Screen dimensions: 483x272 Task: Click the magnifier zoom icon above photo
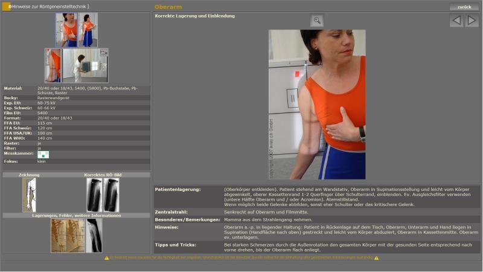tap(317, 21)
